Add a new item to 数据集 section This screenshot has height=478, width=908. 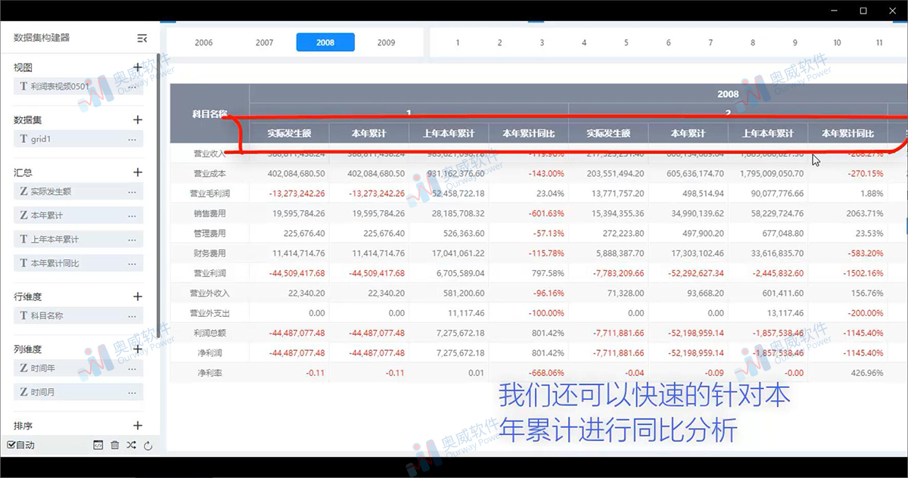pyautogui.click(x=138, y=119)
